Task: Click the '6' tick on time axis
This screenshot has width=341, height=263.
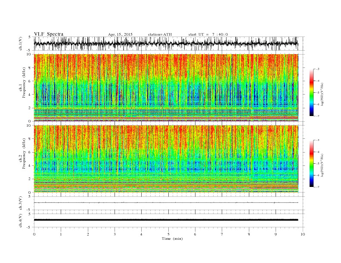Action: [x=195, y=234]
